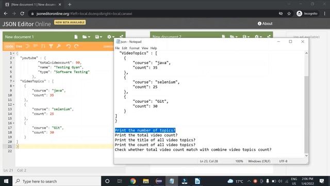Collapse the "youtube" object on line 2
The image size is (330, 186).
coord(14,58)
